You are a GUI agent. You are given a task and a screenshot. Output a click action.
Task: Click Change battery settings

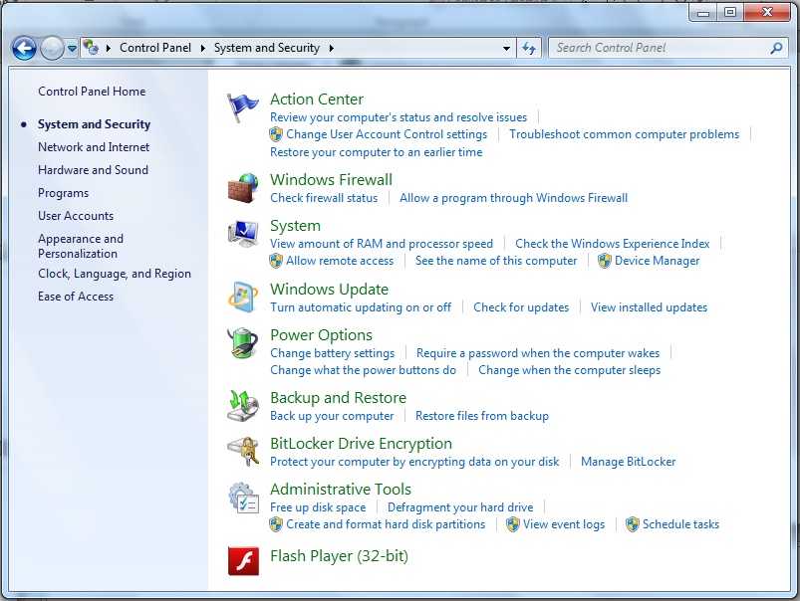tap(332, 354)
